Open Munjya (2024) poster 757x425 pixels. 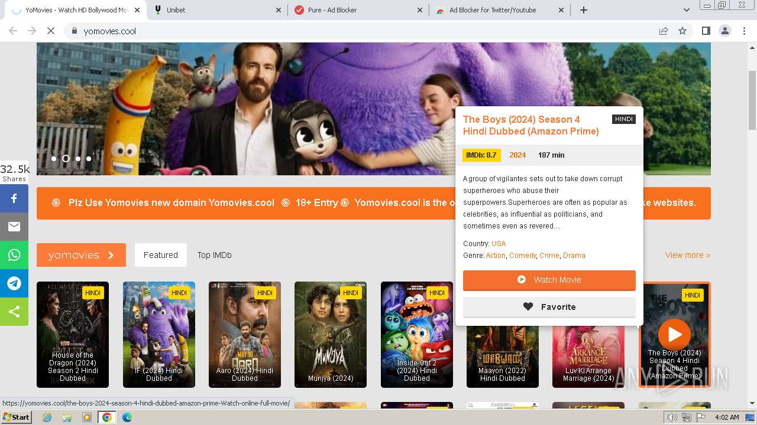[331, 335]
